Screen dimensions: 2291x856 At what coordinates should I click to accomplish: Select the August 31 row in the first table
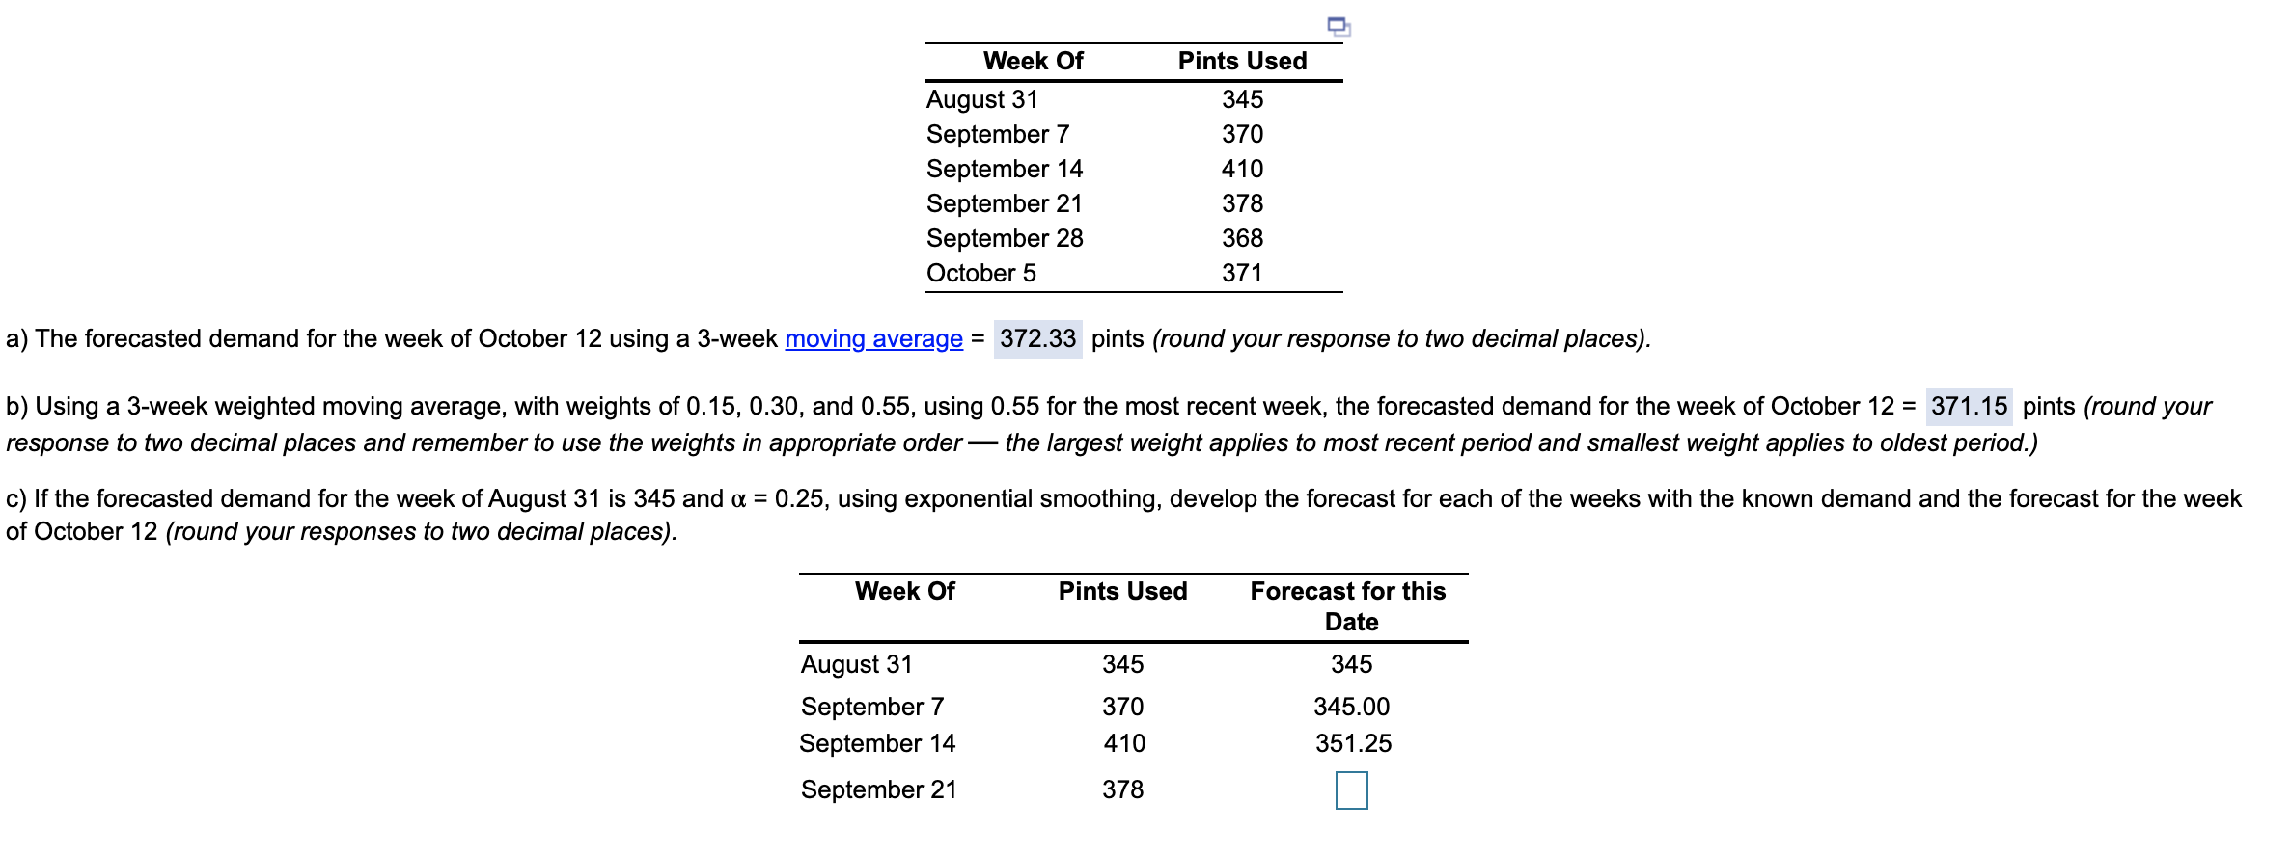coord(981,98)
